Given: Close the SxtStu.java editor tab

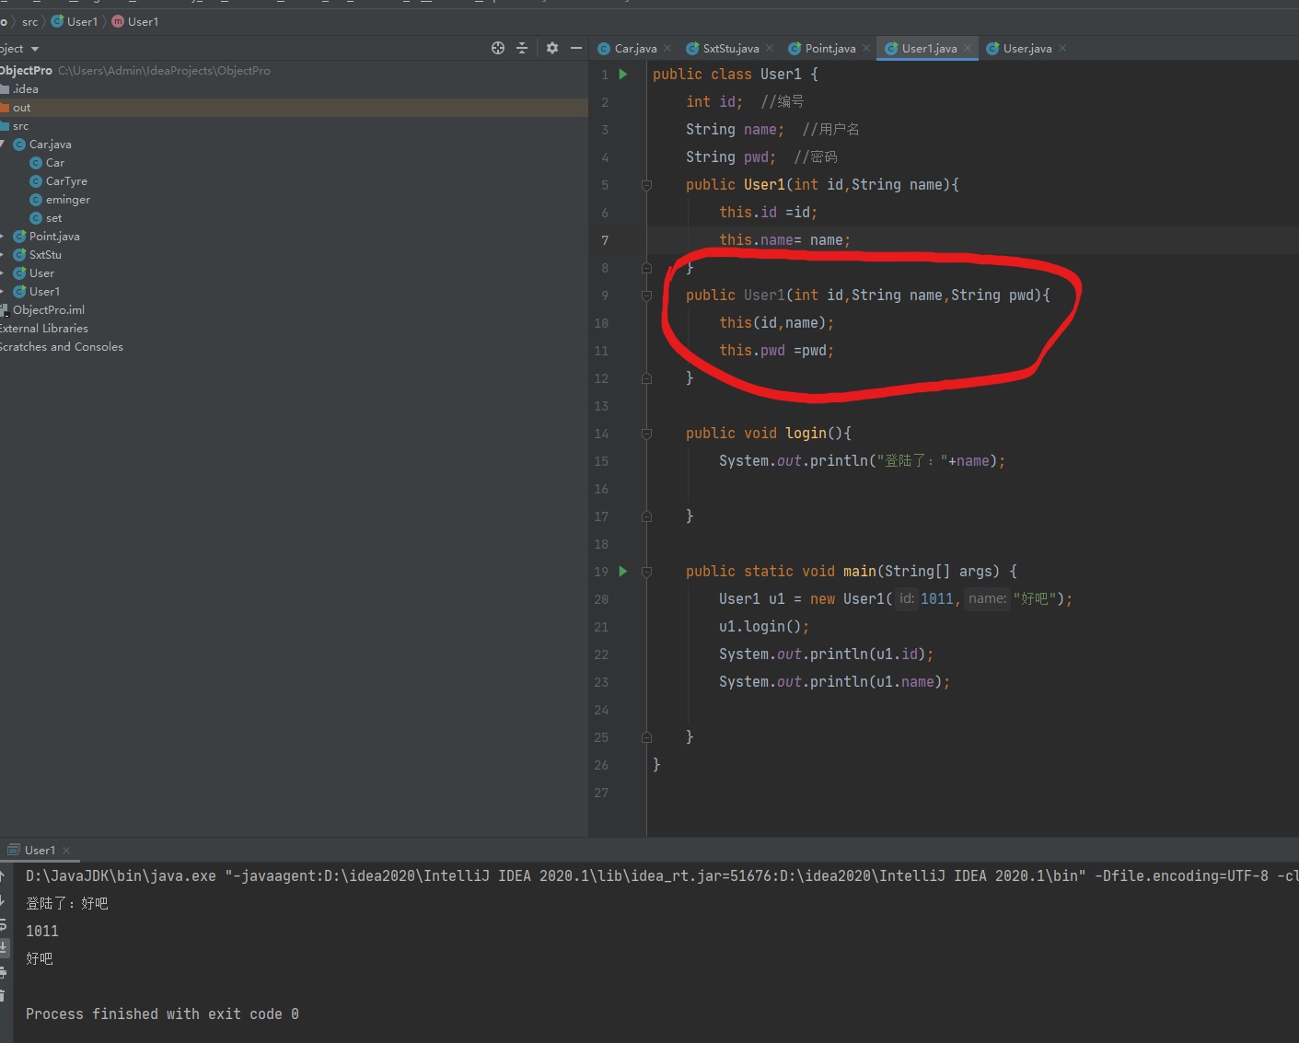Looking at the screenshot, I should 770,48.
